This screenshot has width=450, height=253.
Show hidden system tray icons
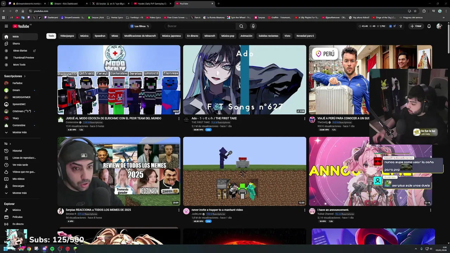click(416, 249)
